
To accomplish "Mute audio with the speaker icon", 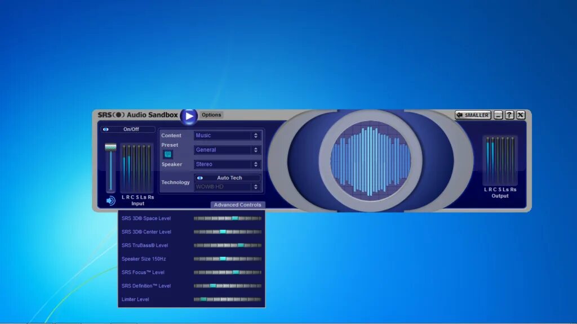I will tap(110, 201).
